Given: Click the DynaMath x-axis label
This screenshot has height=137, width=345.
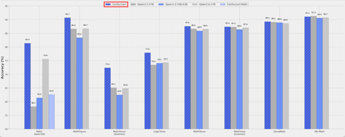Looking at the screenshot, I should [280, 132].
